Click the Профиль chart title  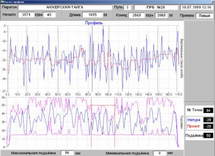pyautogui.click(x=94, y=23)
